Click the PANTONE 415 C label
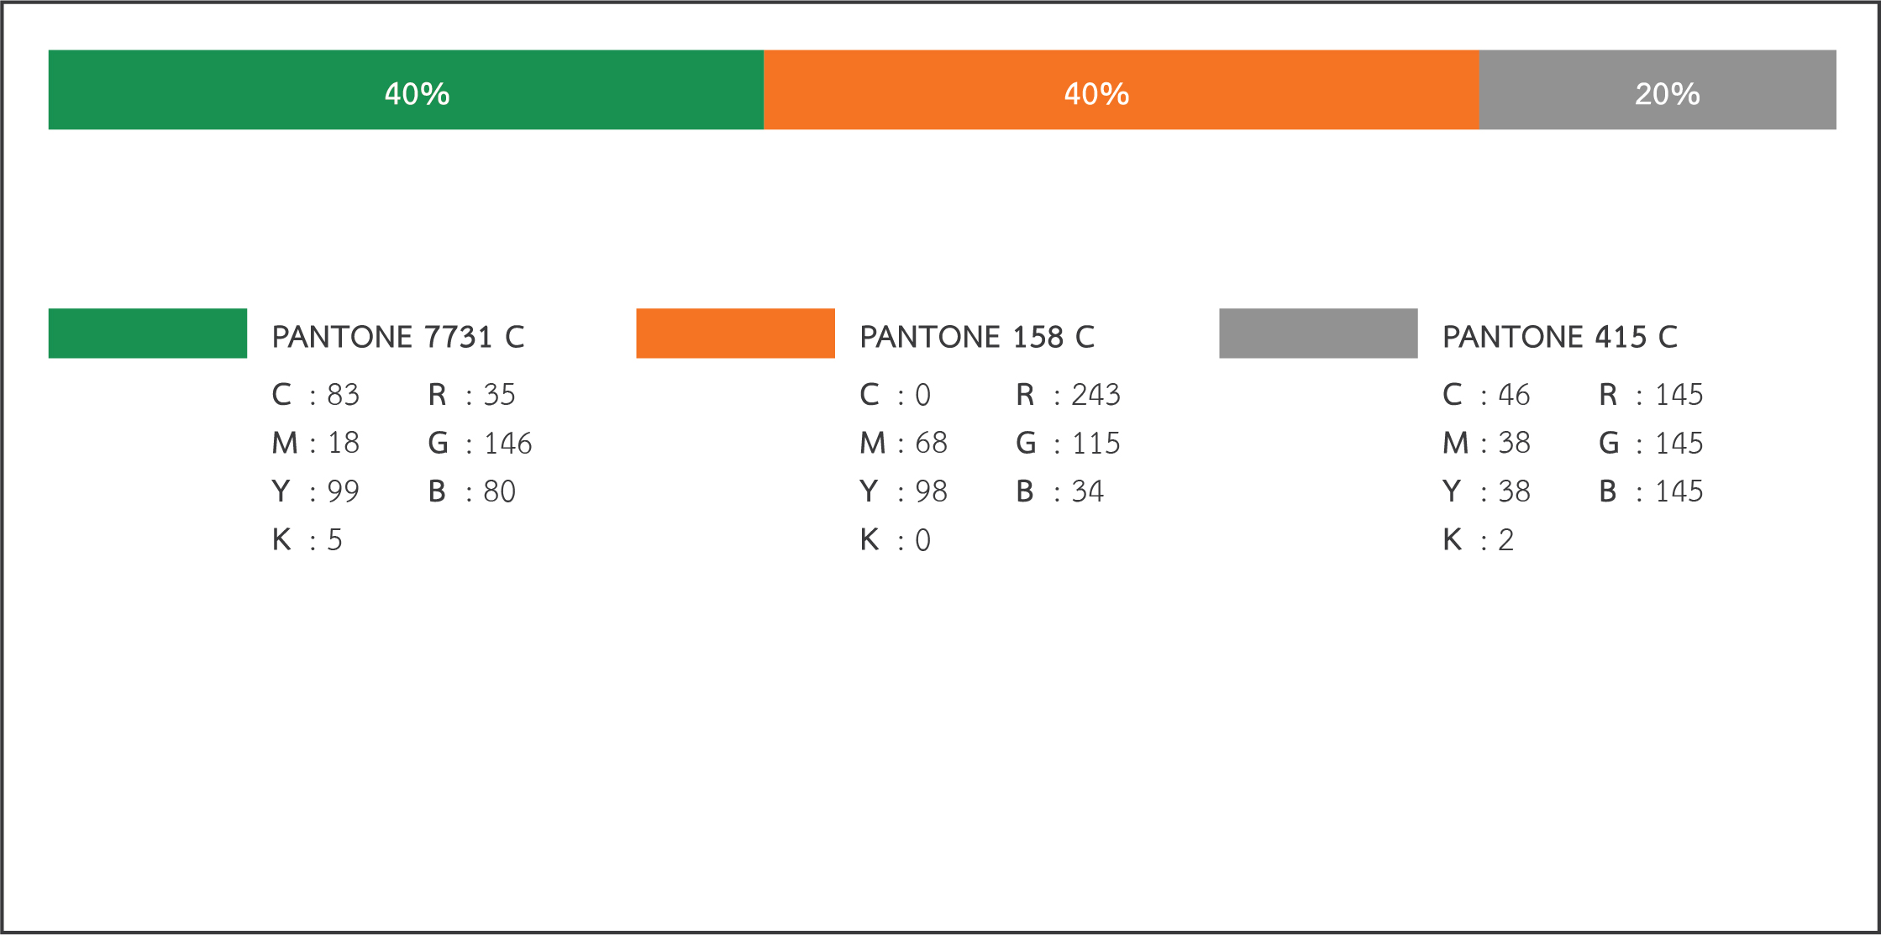The height and width of the screenshot is (935, 1881). coord(1560,337)
